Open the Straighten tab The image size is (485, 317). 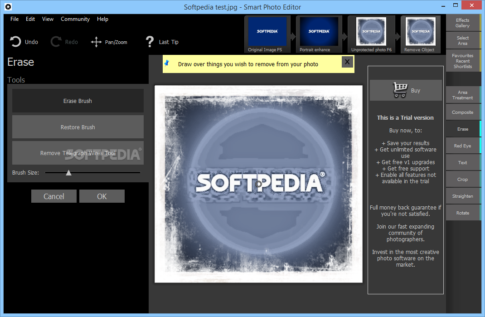pyautogui.click(x=462, y=196)
